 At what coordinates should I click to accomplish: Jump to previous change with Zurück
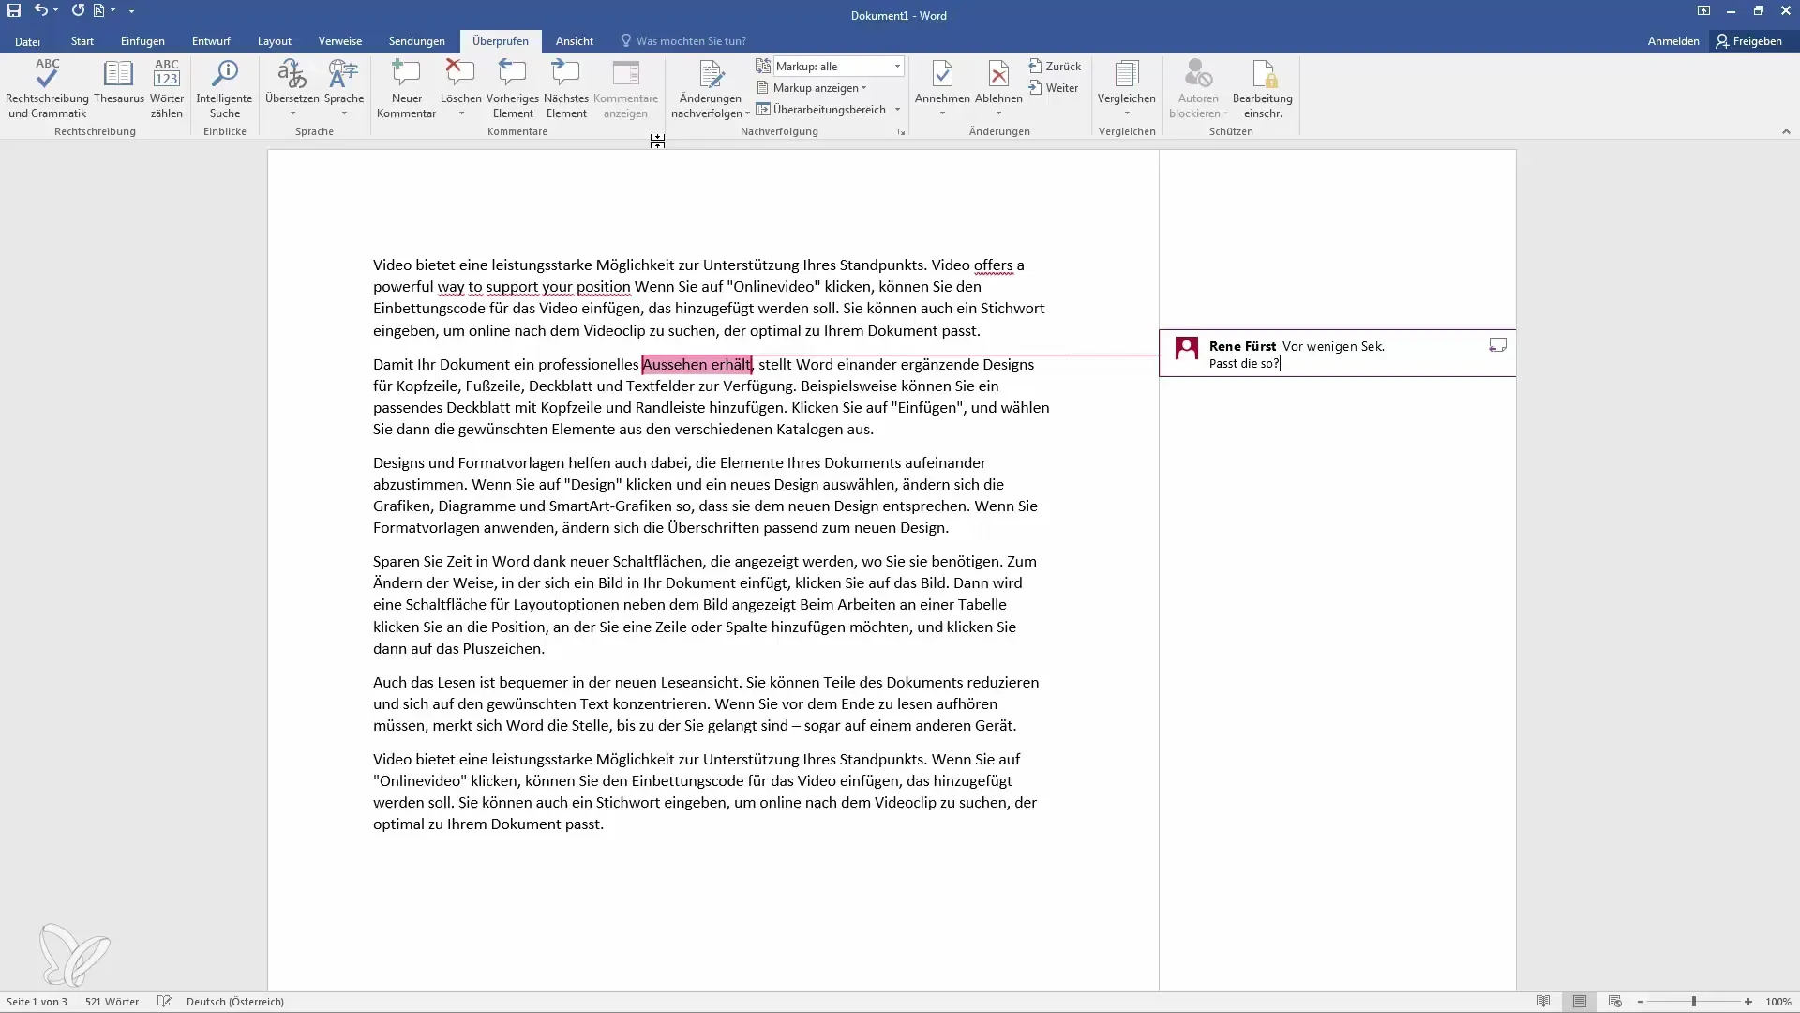coord(1055,67)
